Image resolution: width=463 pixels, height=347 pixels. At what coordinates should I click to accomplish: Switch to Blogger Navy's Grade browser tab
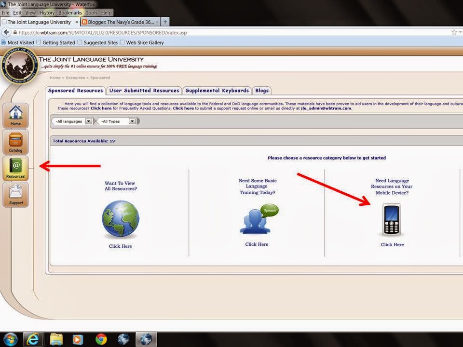click(121, 22)
